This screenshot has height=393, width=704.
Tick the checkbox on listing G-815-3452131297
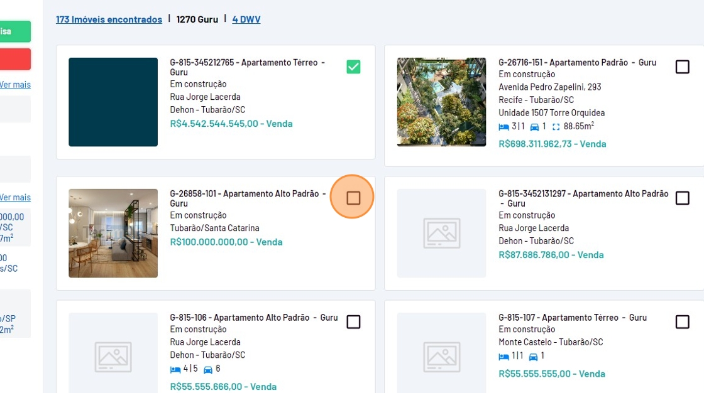click(x=682, y=198)
